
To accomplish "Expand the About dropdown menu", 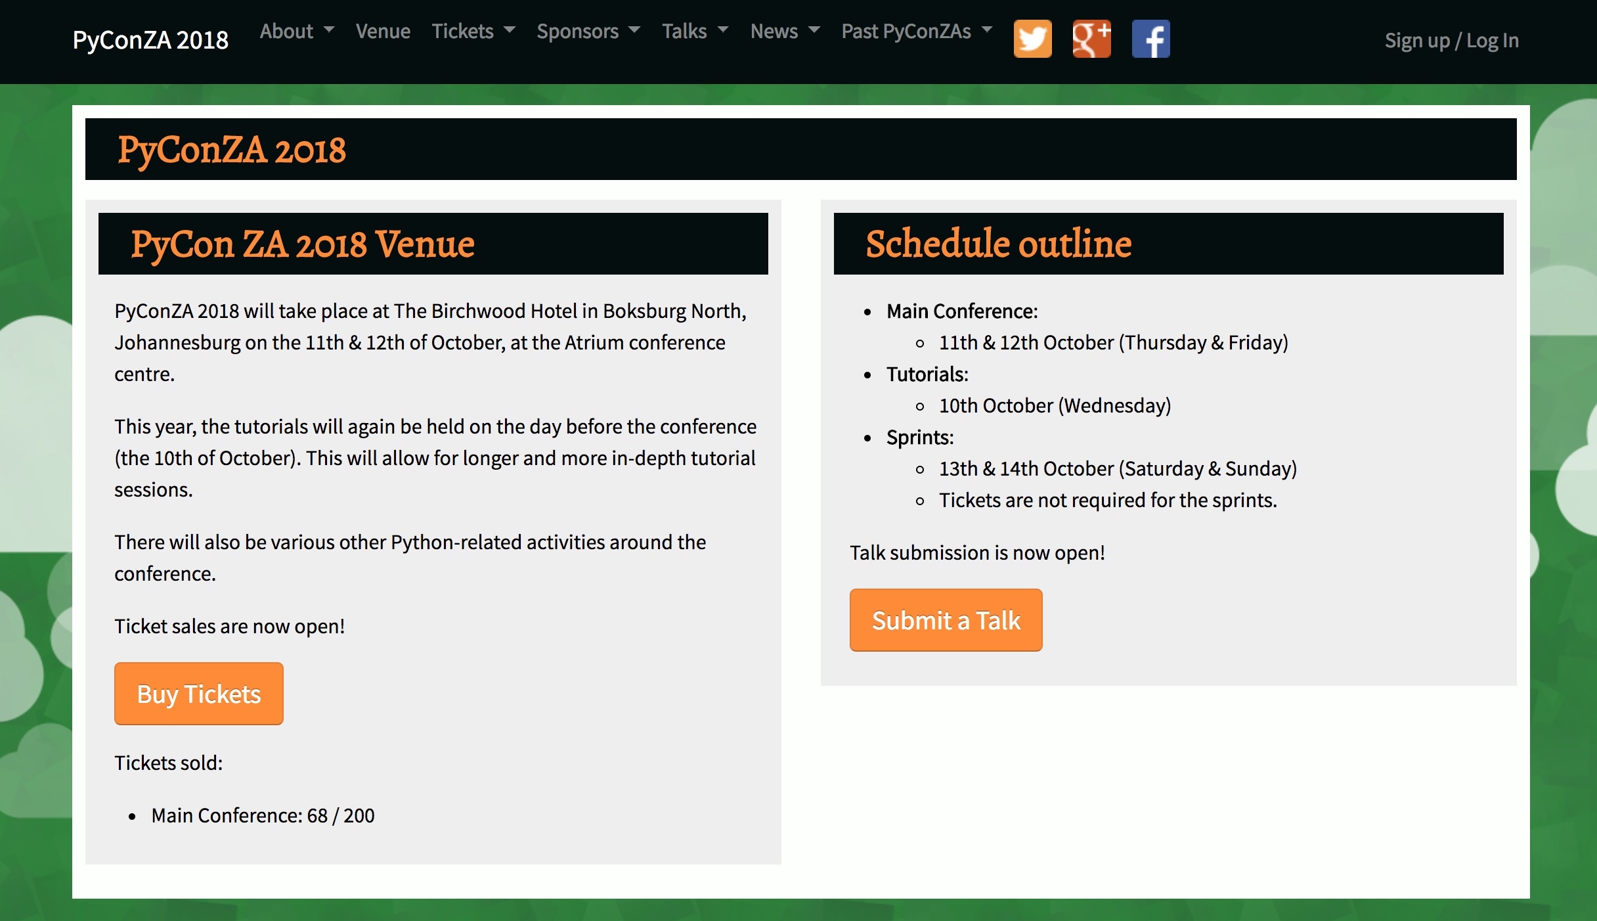I will click(297, 32).
